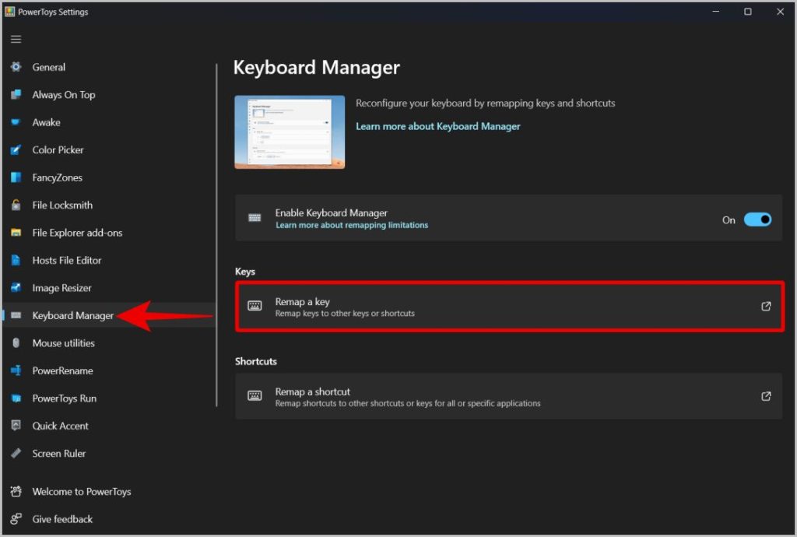
Task: Click 'Remap keys to other keys or shortcuts' text
Action: [x=345, y=314]
